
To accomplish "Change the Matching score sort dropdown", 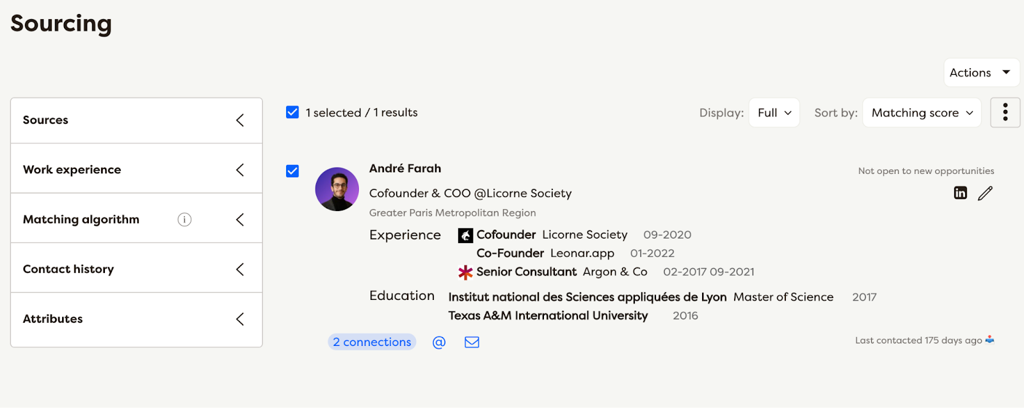I will [x=922, y=112].
